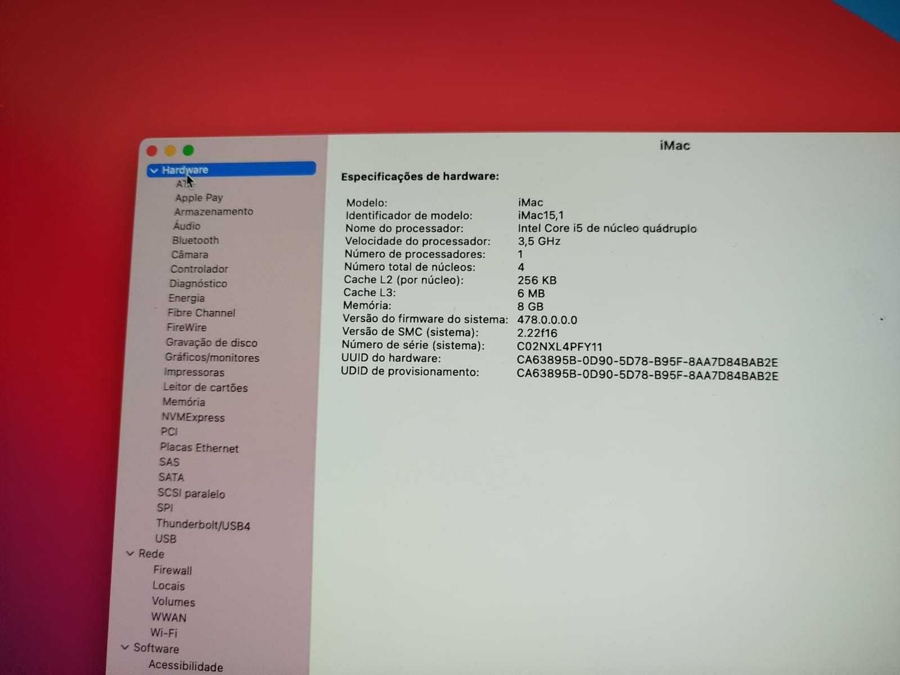Select Acessibilidade under Software
Viewport: 900px width, 675px height.
185,666
